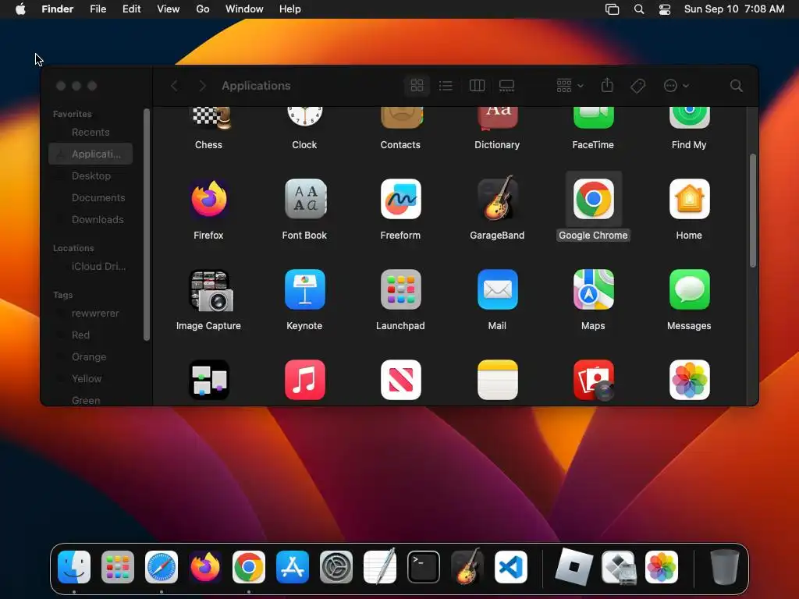Select the Image Capture app icon
799x599 pixels.
click(x=211, y=290)
